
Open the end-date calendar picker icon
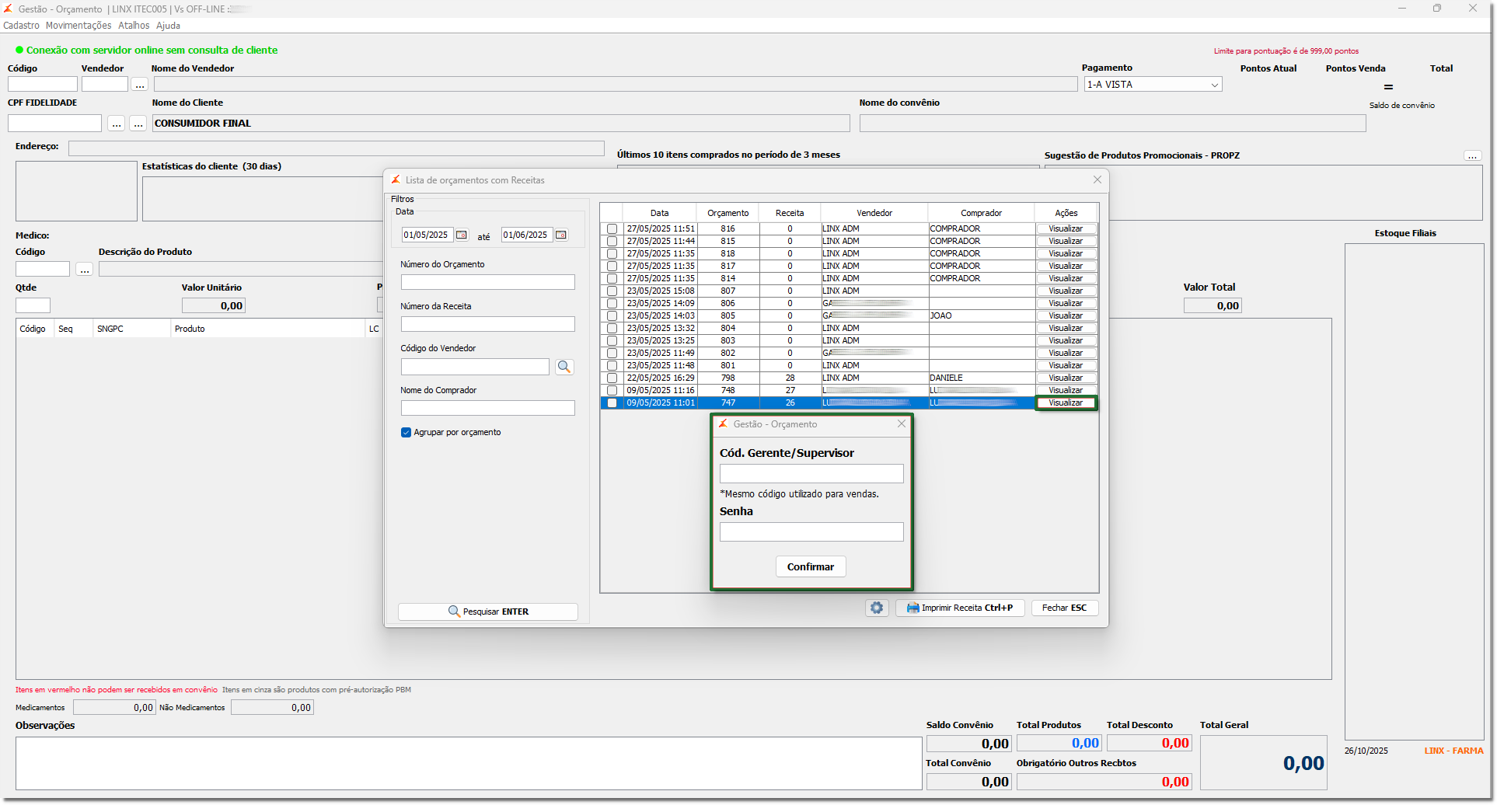561,235
